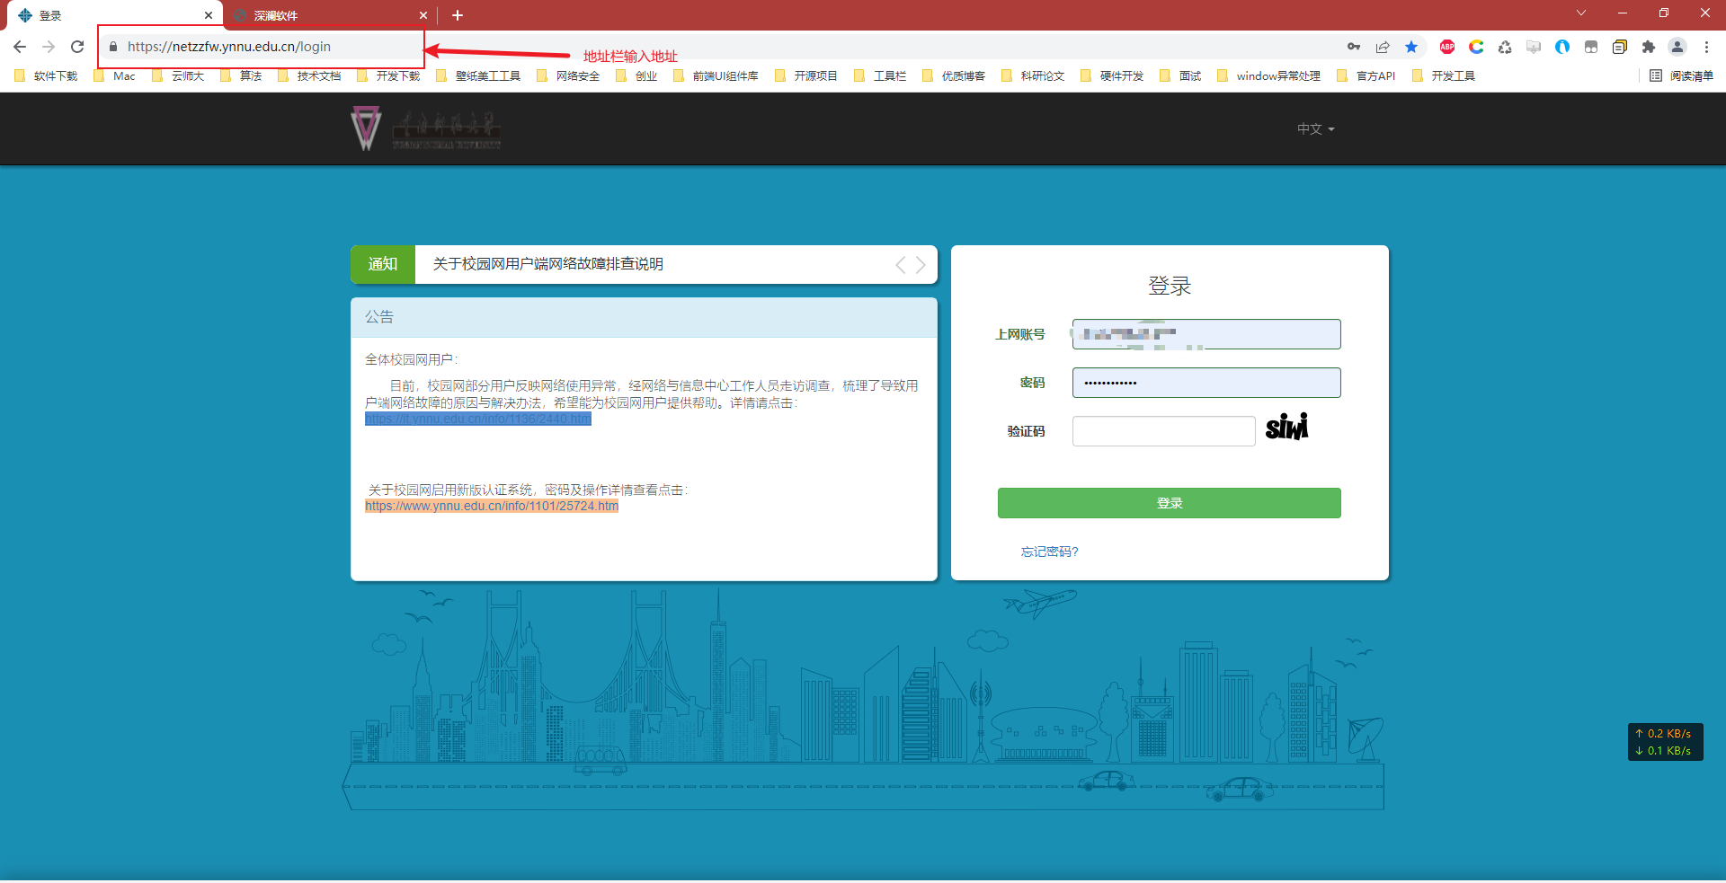Advance the notice carousel with right arrow
The width and height of the screenshot is (1726, 883).
pyautogui.click(x=919, y=264)
